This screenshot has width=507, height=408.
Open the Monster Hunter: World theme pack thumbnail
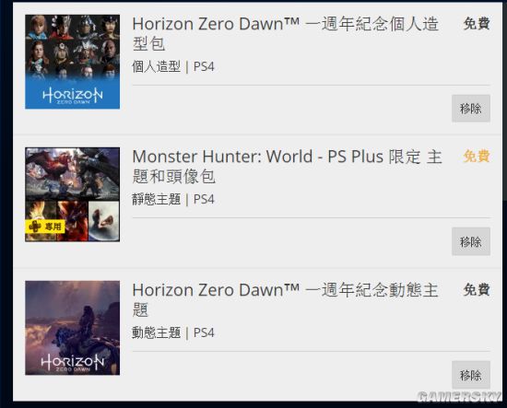click(73, 194)
